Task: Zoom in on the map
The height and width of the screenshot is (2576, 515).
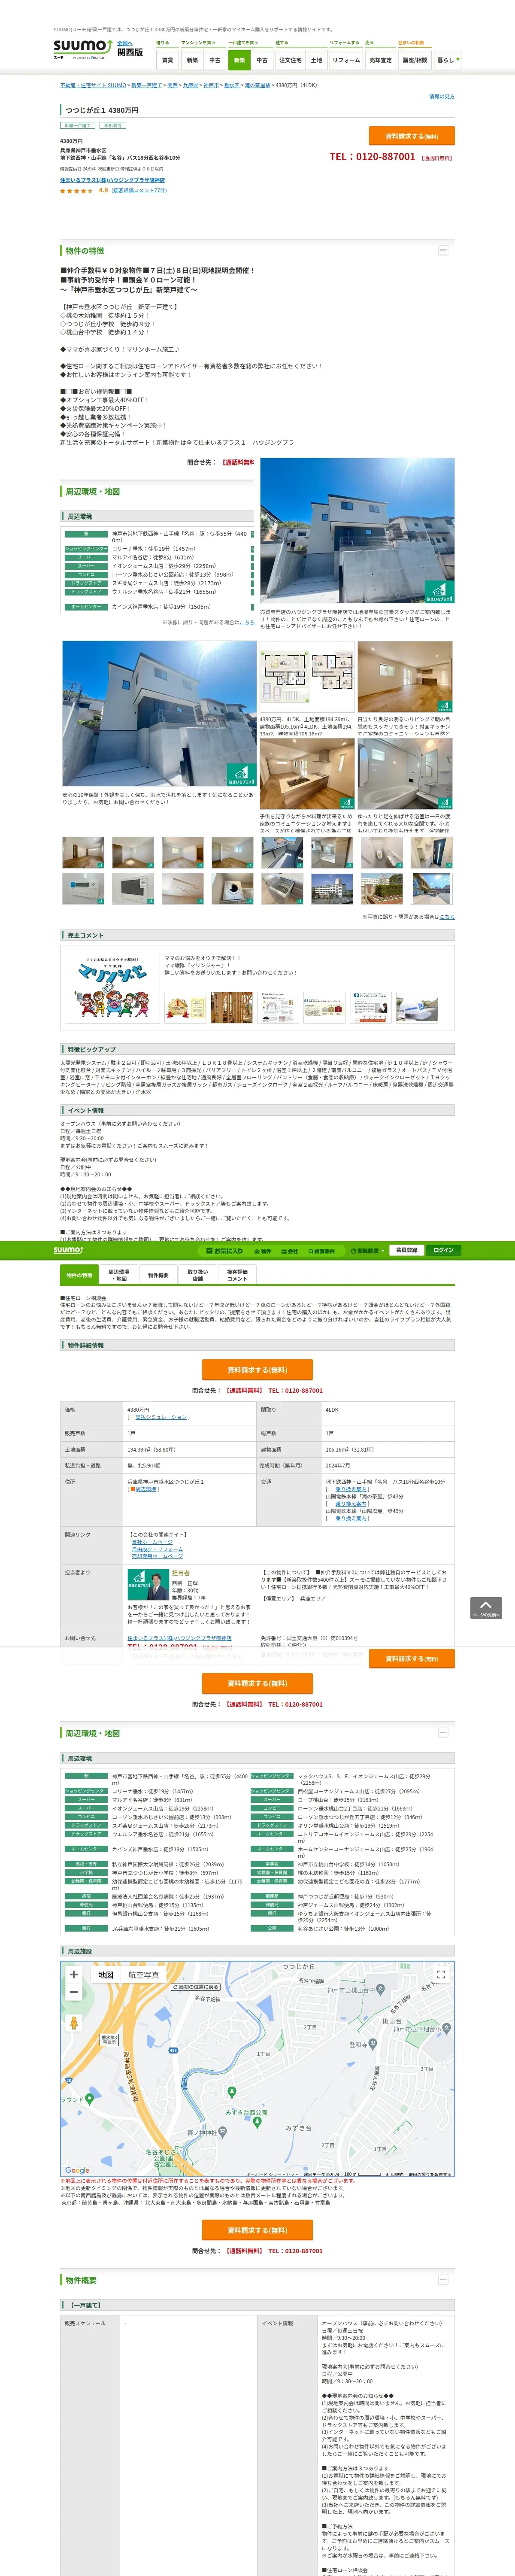Action: click(x=73, y=1974)
